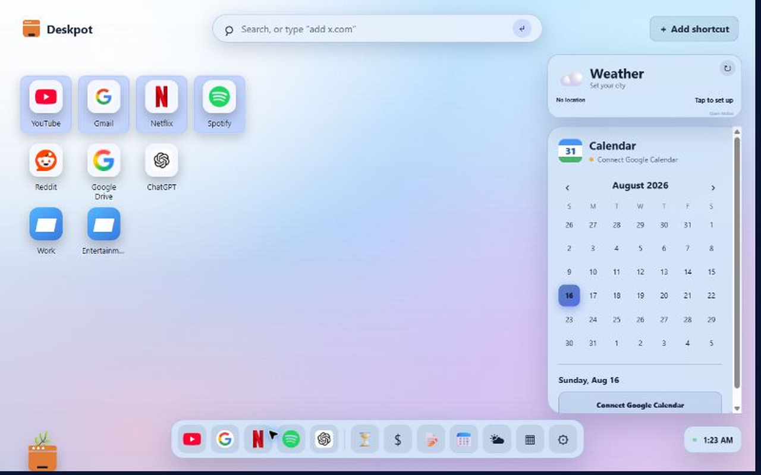
Task: Open the notes widget with pencil icon
Action: 431,439
